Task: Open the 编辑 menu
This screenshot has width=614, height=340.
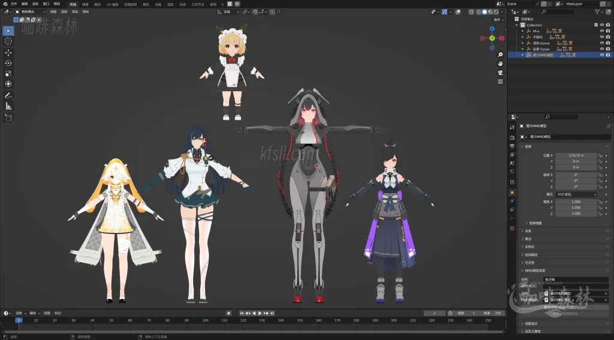Action: click(24, 4)
